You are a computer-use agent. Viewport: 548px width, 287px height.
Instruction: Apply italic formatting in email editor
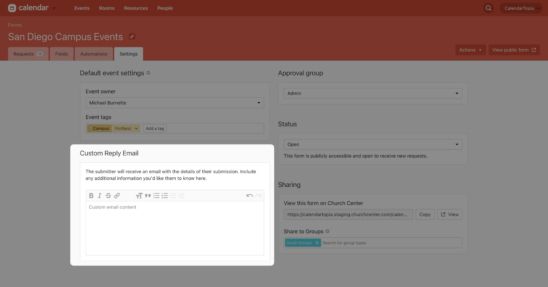pyautogui.click(x=100, y=196)
